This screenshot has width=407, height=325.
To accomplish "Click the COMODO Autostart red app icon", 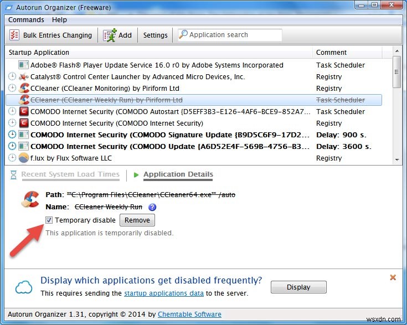I will [24, 111].
